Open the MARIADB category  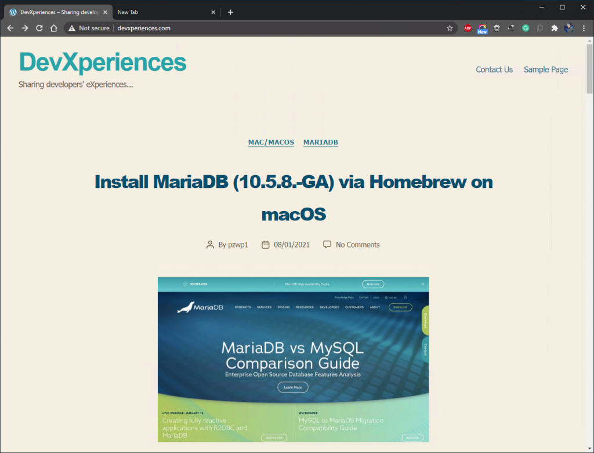click(320, 143)
